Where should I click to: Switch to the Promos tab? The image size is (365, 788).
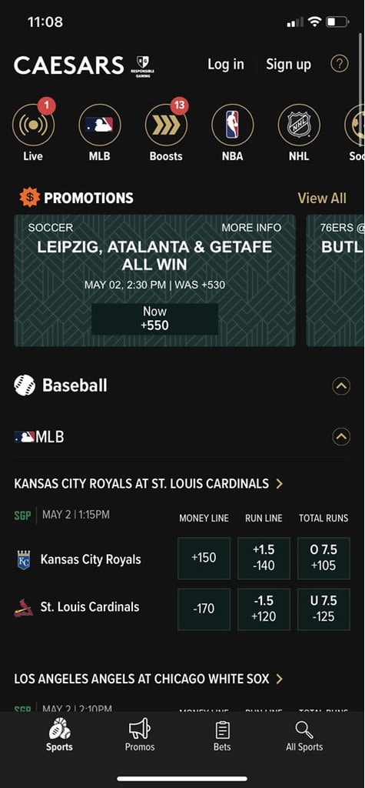140,736
